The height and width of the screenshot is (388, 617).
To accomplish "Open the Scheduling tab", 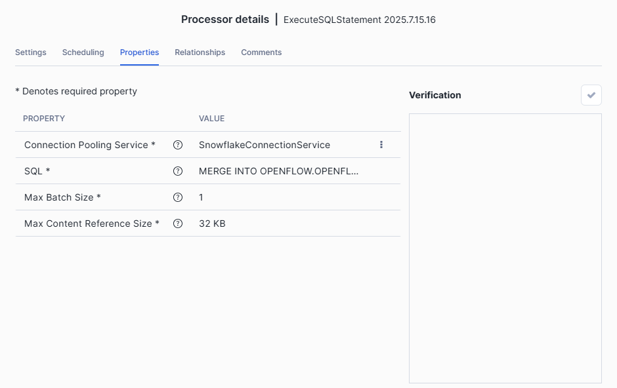I will (x=83, y=52).
